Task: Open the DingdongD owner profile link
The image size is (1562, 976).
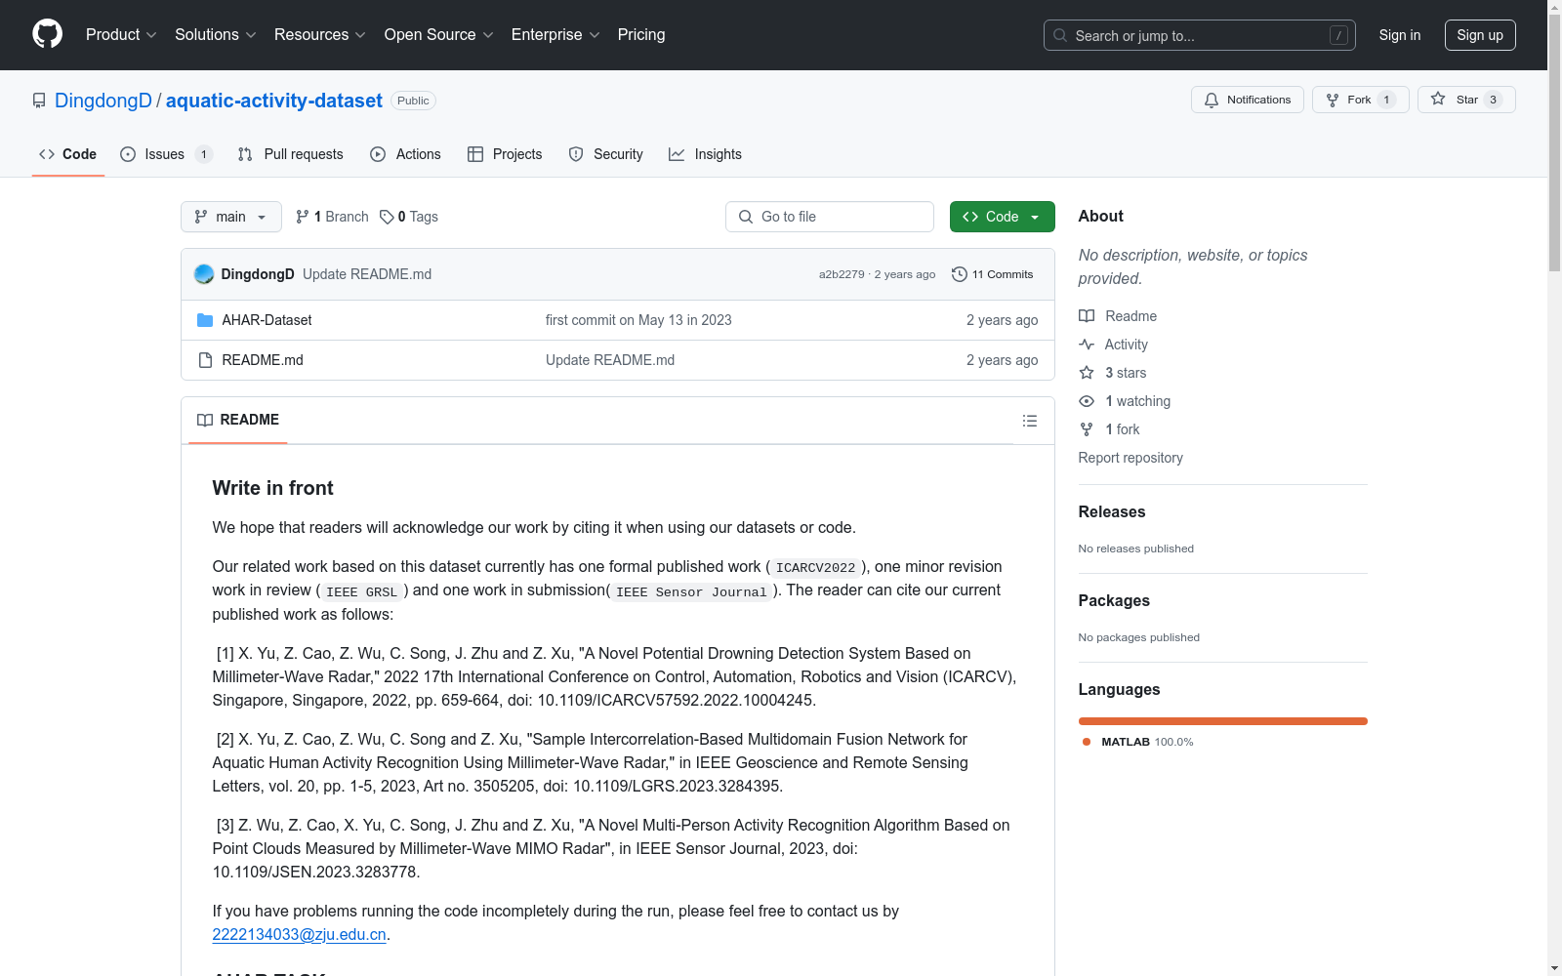Action: point(103,101)
